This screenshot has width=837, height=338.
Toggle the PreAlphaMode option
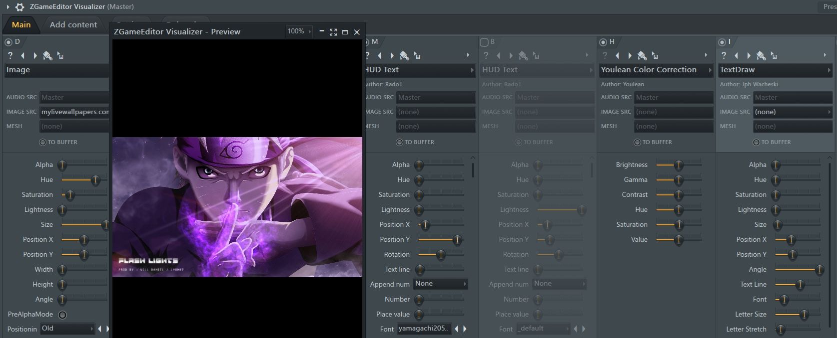tap(62, 315)
